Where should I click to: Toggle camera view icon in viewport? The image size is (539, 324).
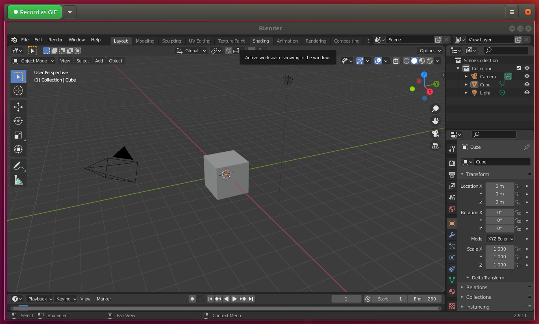coord(435,133)
